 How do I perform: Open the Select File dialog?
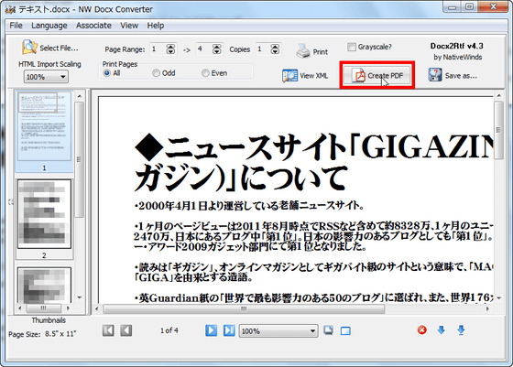point(50,48)
